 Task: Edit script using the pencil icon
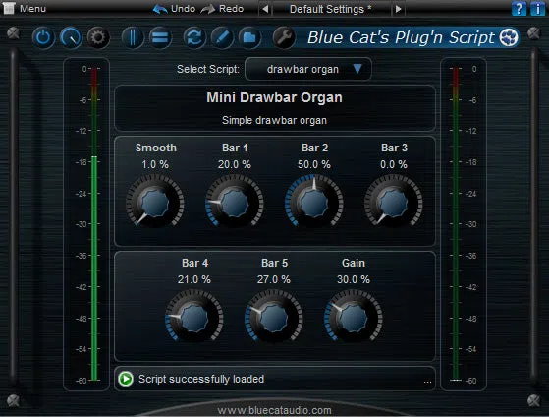click(222, 37)
